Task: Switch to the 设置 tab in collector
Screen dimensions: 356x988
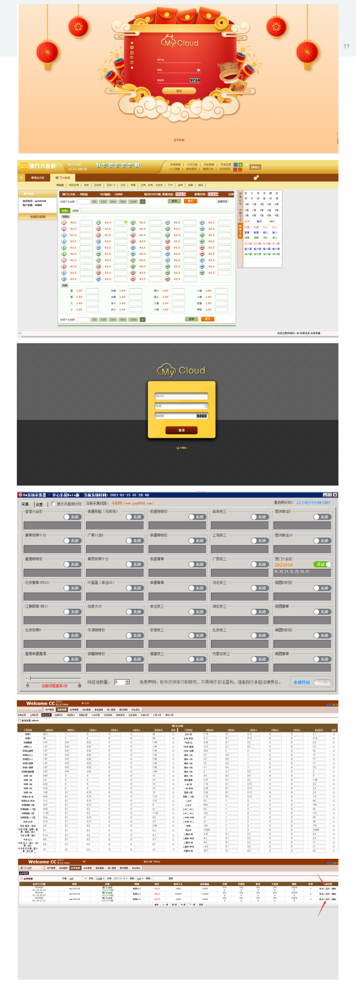Action: (x=39, y=504)
